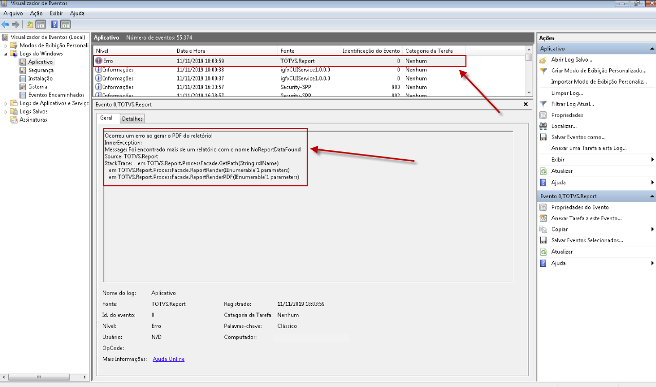Sort events by Data e Hora column
This screenshot has width=656, height=387.
pos(226,51)
